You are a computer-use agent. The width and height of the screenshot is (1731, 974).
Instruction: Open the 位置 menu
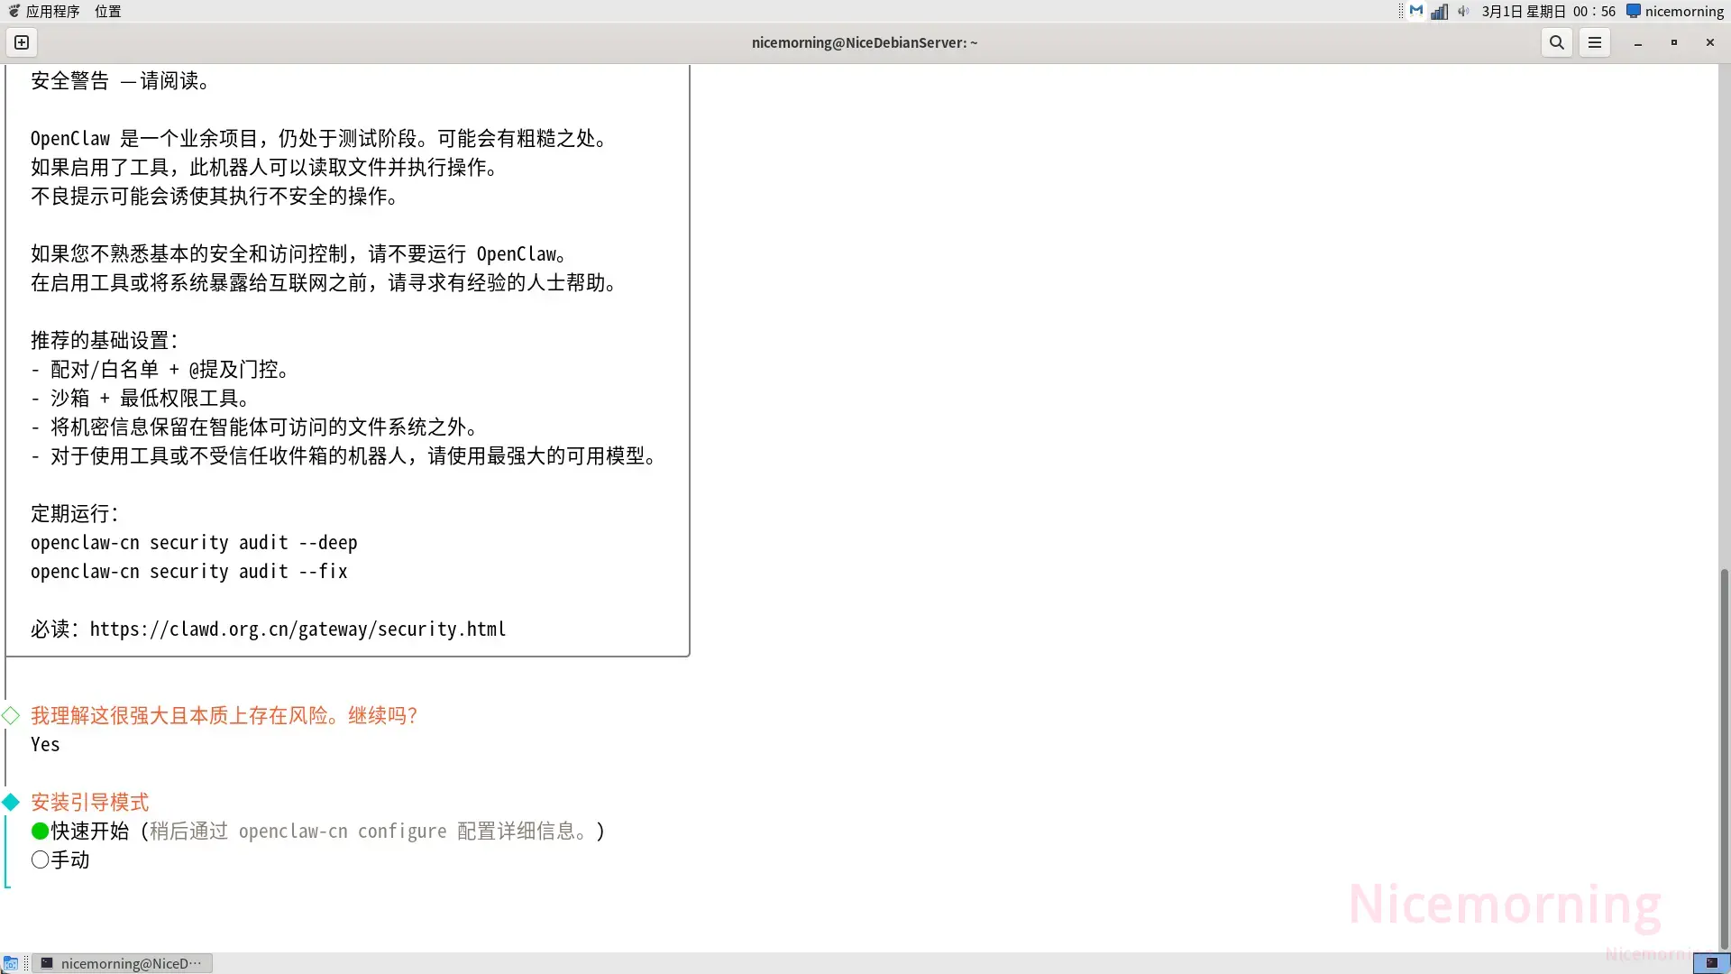107,11
